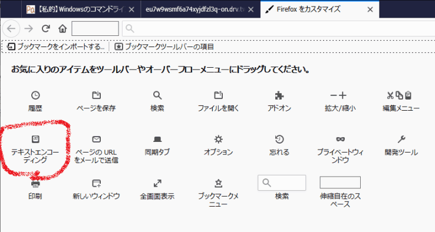
Task: Click the オプション gear icon
Action: coord(218,139)
